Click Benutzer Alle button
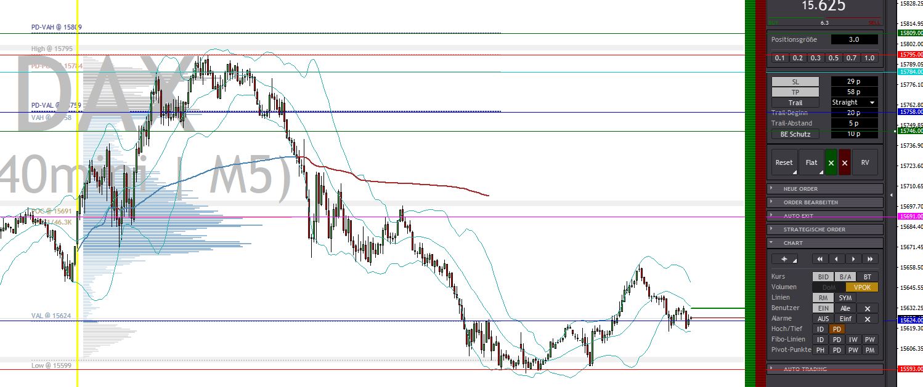 [x=845, y=308]
